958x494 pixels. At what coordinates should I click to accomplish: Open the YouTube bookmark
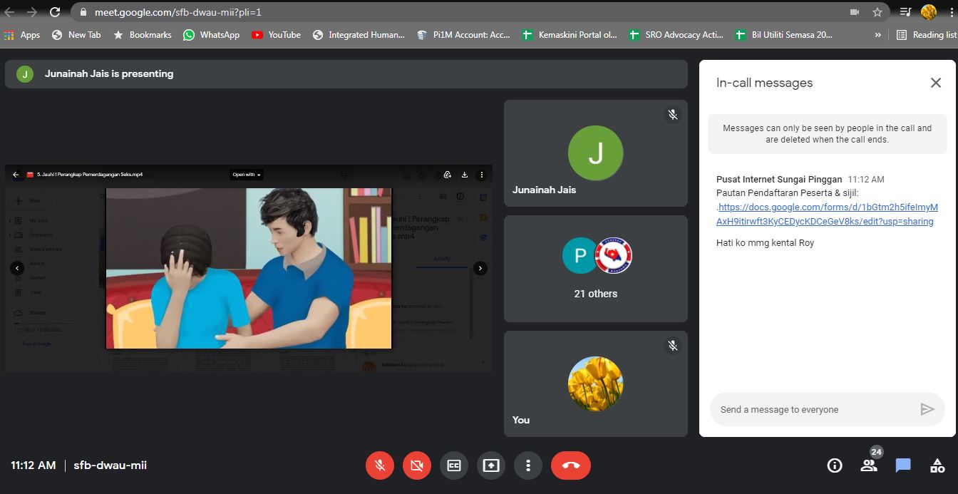[x=276, y=35]
